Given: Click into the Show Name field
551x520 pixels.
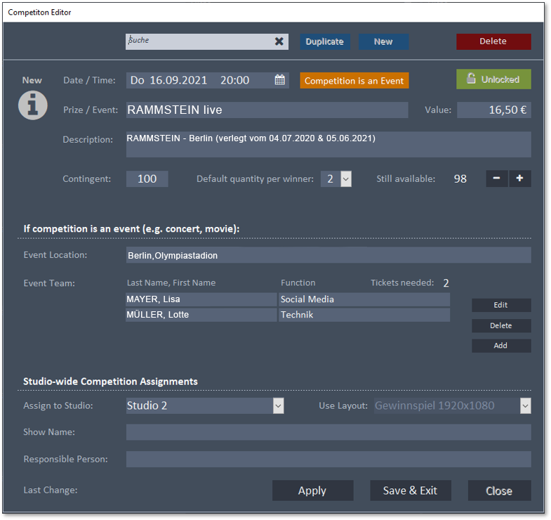Looking at the screenshot, I should tap(328, 432).
